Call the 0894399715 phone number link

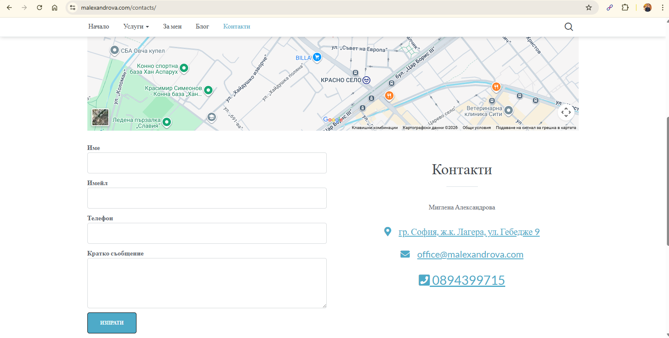[x=468, y=280]
